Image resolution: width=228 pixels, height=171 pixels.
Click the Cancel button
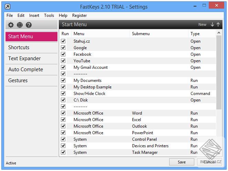[209, 162]
